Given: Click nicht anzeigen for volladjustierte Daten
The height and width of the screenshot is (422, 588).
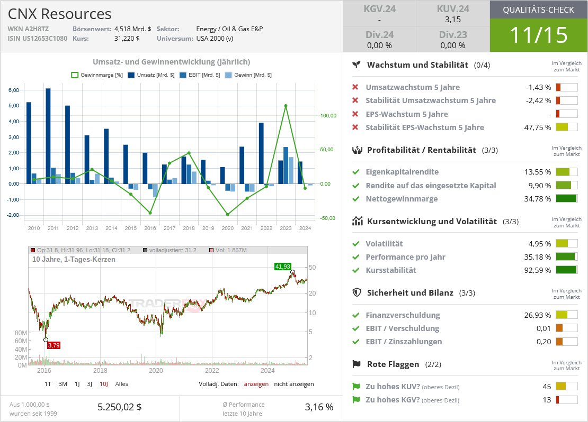Looking at the screenshot, I should point(294,384).
